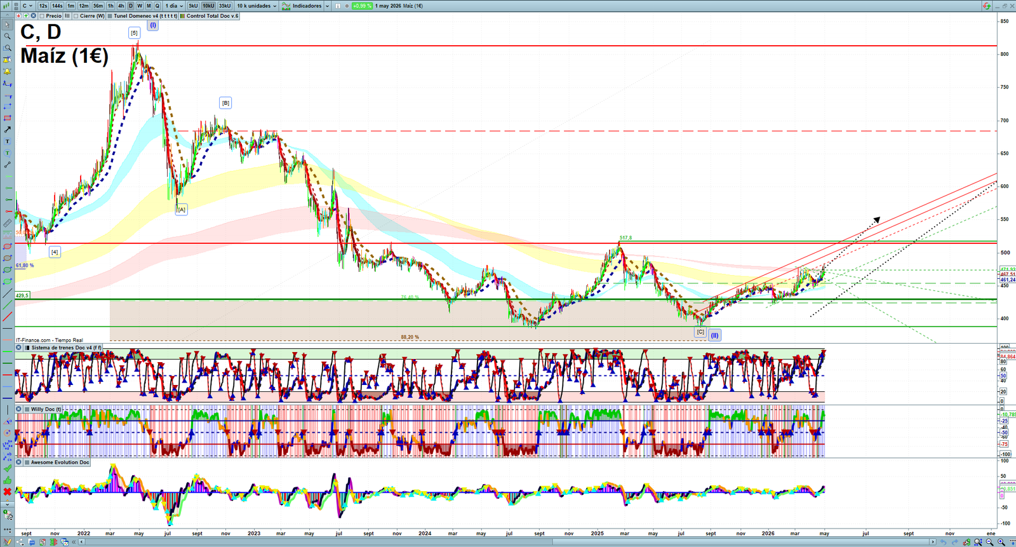Click zoom out magnifier at bottom right

989,542
